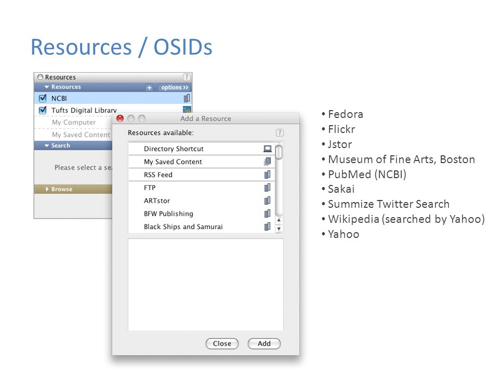Click the BFW Publishing row icon
The image size is (499, 374).
point(267,213)
